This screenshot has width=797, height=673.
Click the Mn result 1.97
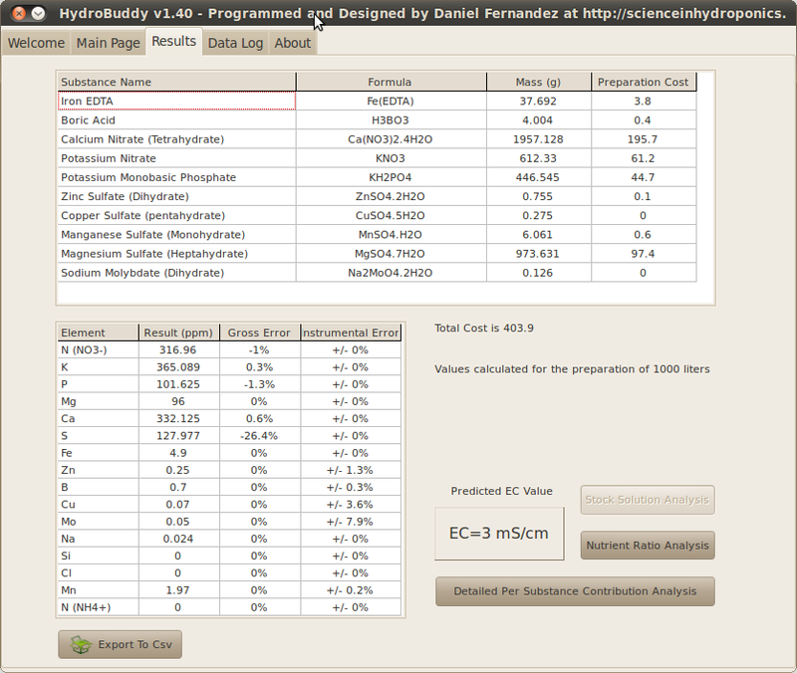click(179, 590)
